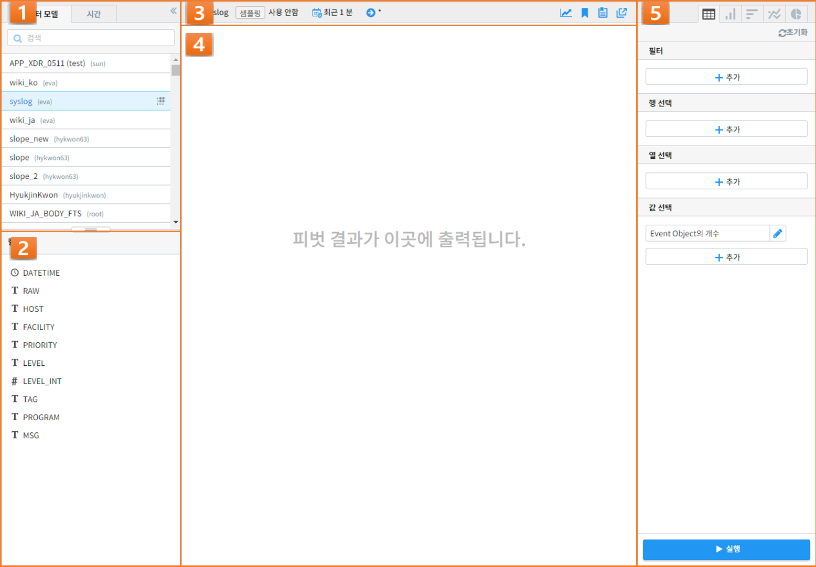The width and height of the screenshot is (816, 567).
Task: Click the export share icon in toolbar
Action: pyautogui.click(x=622, y=13)
